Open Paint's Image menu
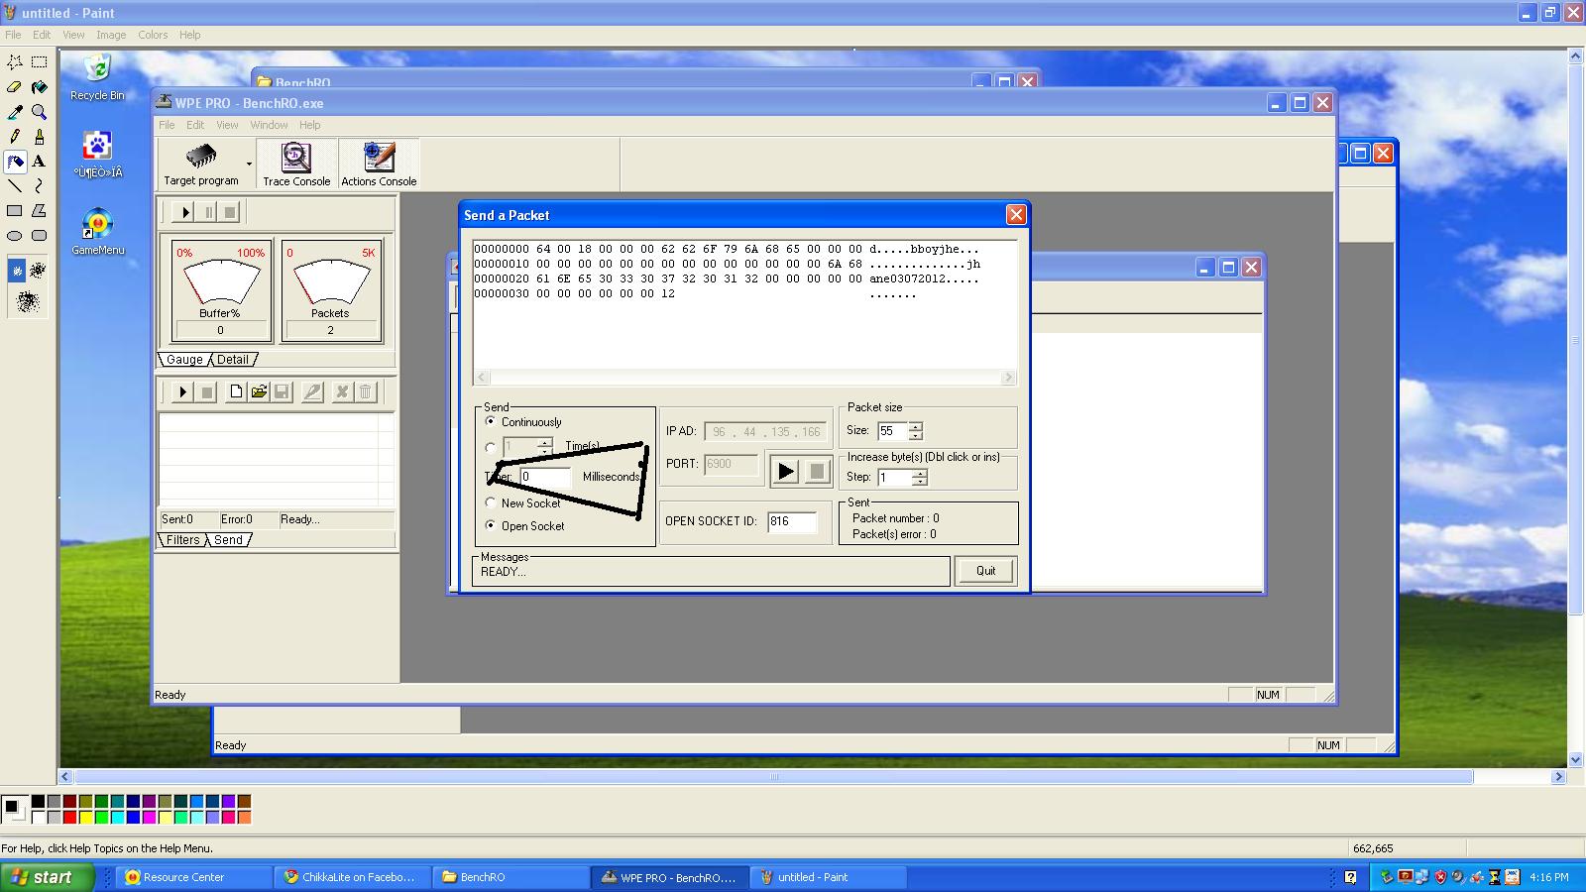 (x=111, y=35)
